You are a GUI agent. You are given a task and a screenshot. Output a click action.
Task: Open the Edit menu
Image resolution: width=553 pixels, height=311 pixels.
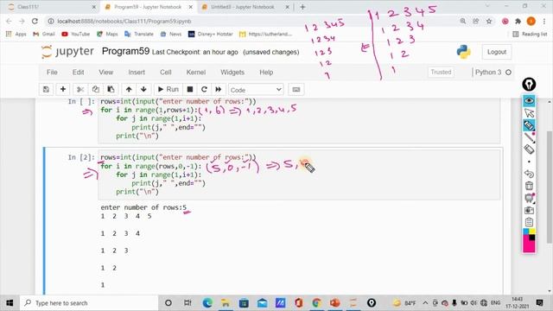click(78, 73)
